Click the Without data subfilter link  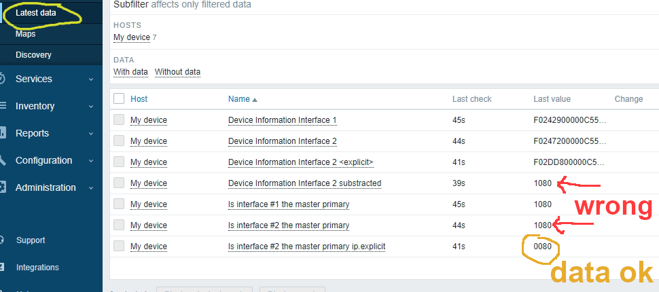pyautogui.click(x=177, y=71)
